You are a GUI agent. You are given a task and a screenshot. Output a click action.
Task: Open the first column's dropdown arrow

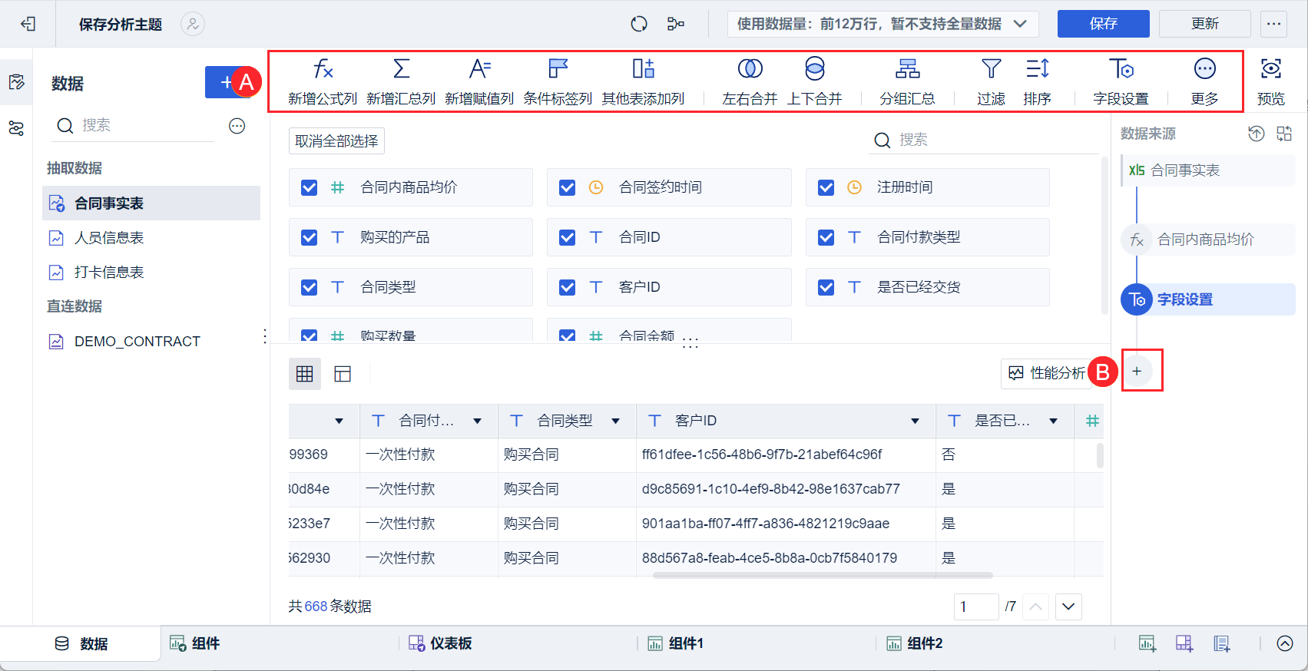(x=339, y=421)
